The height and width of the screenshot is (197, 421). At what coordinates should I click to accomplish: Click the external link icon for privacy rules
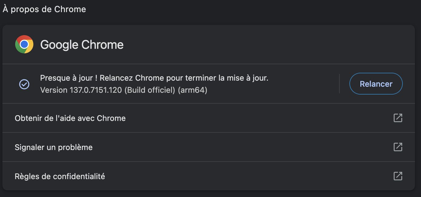(x=398, y=176)
